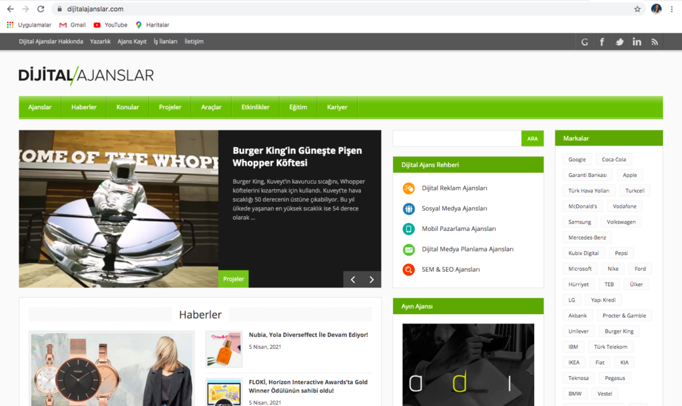The width and height of the screenshot is (682, 406).
Task: Select the Coca-Cola brand tag
Action: (x=614, y=160)
